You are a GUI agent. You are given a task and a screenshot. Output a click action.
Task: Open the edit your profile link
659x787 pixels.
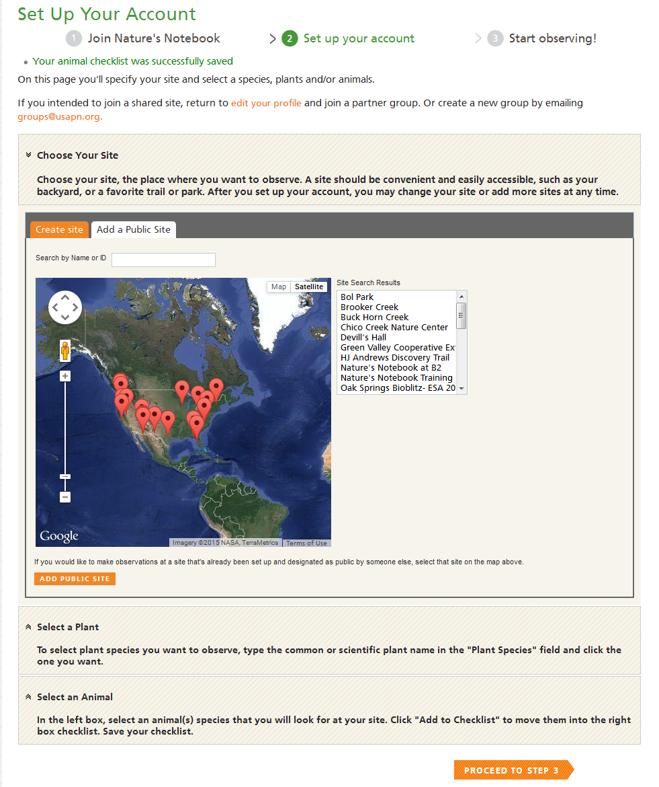pos(266,103)
